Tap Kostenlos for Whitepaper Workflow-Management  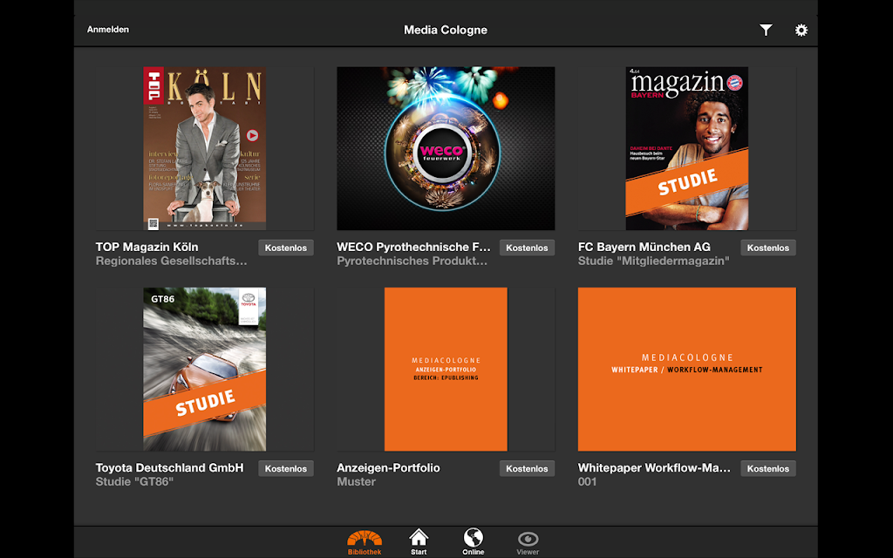768,468
